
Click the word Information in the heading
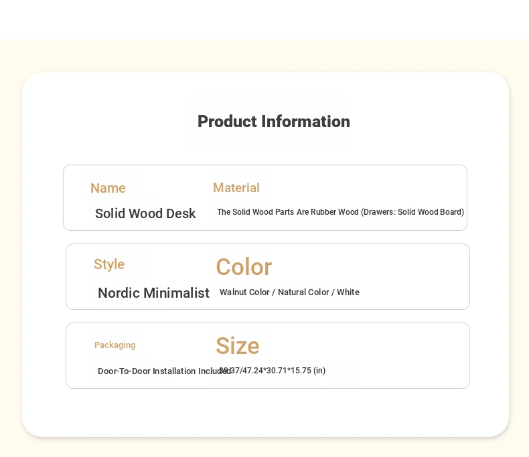coord(305,122)
